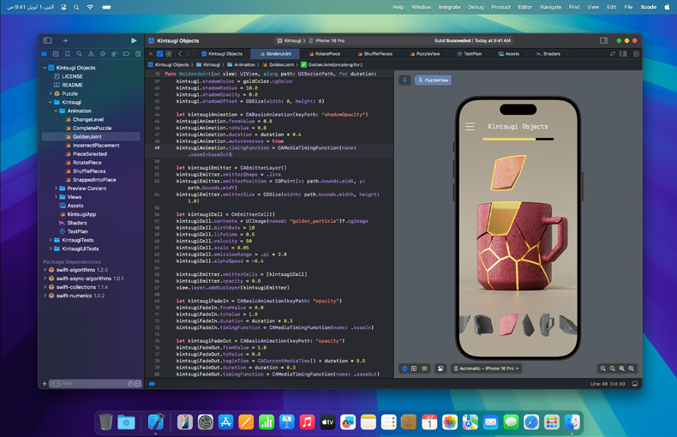Open the related items grid icon
Viewport: 677px width, 437px height.
[x=169, y=54]
